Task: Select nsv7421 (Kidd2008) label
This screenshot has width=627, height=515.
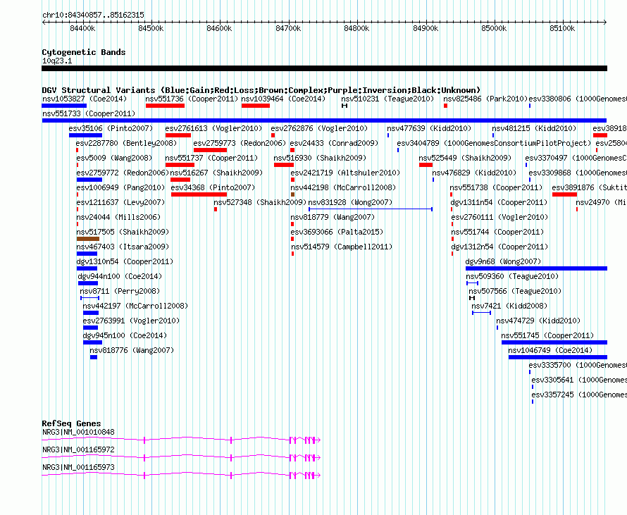Action: [510, 306]
